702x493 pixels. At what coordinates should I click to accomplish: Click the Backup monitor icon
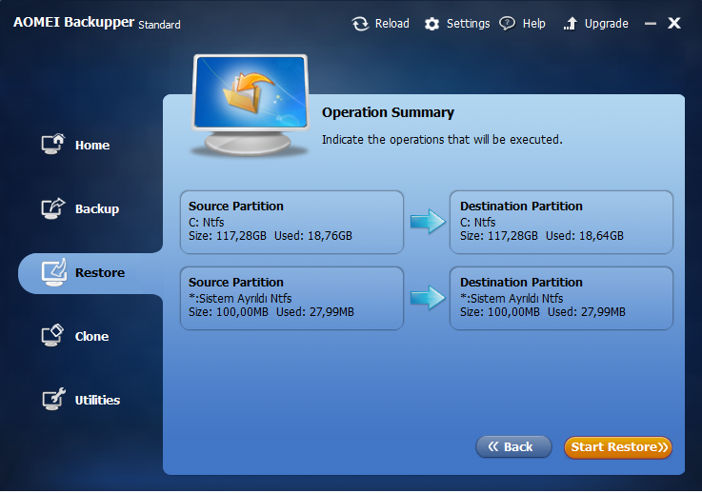pyautogui.click(x=53, y=208)
